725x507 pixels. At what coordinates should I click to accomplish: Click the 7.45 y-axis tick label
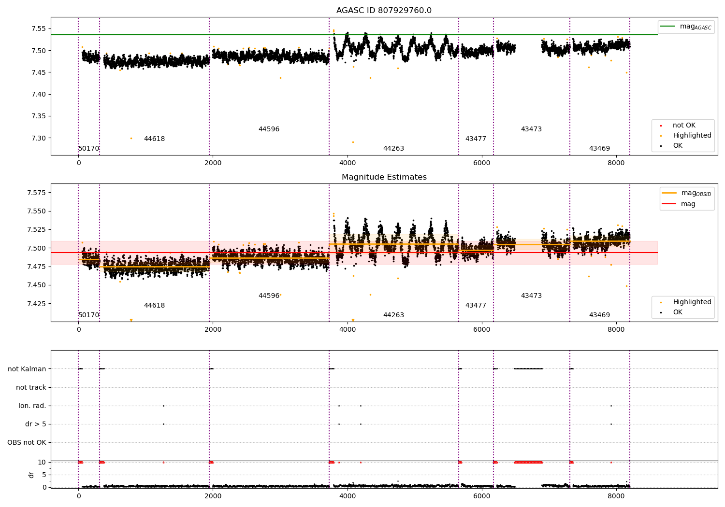coord(38,73)
